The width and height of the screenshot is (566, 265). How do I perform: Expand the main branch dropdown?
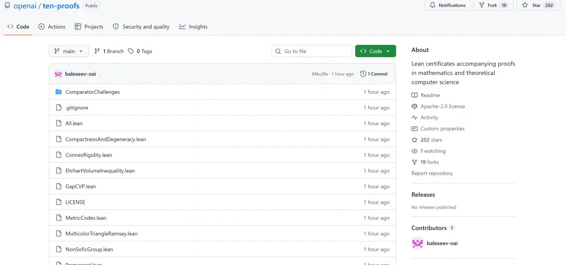coord(69,51)
